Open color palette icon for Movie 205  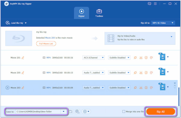pos(151,73)
